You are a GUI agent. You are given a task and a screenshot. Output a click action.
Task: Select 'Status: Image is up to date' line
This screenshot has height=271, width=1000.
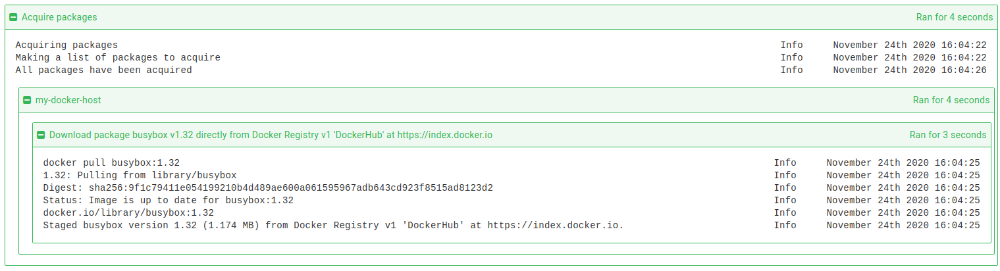(168, 200)
